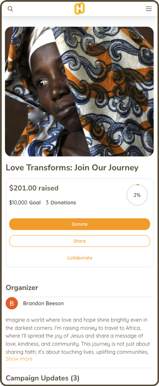Click the Love Transforms campaign title
This screenshot has width=159, height=386.
[x=72, y=167]
